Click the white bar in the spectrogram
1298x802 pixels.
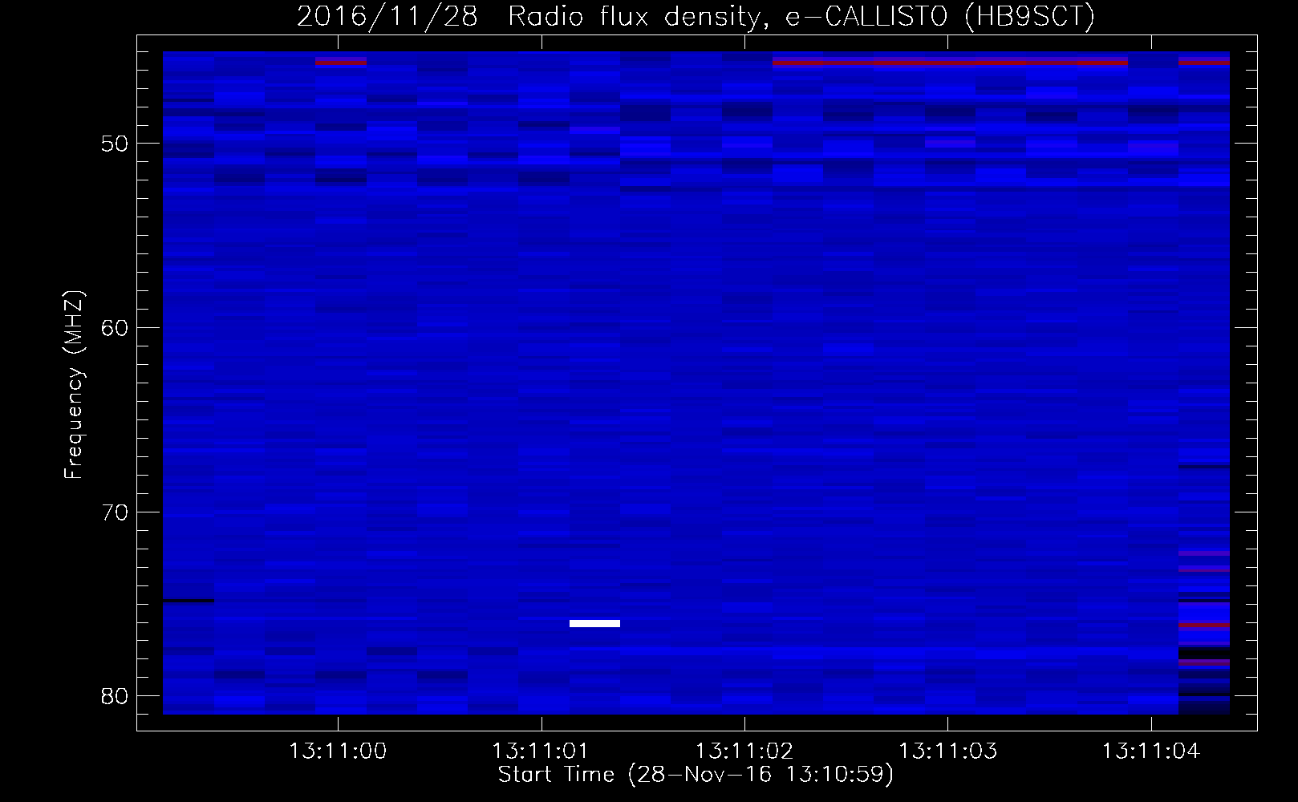click(594, 623)
